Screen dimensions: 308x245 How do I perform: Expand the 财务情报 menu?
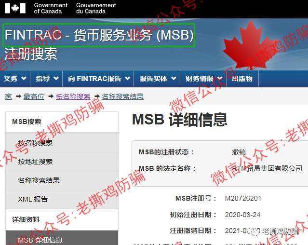point(203,79)
